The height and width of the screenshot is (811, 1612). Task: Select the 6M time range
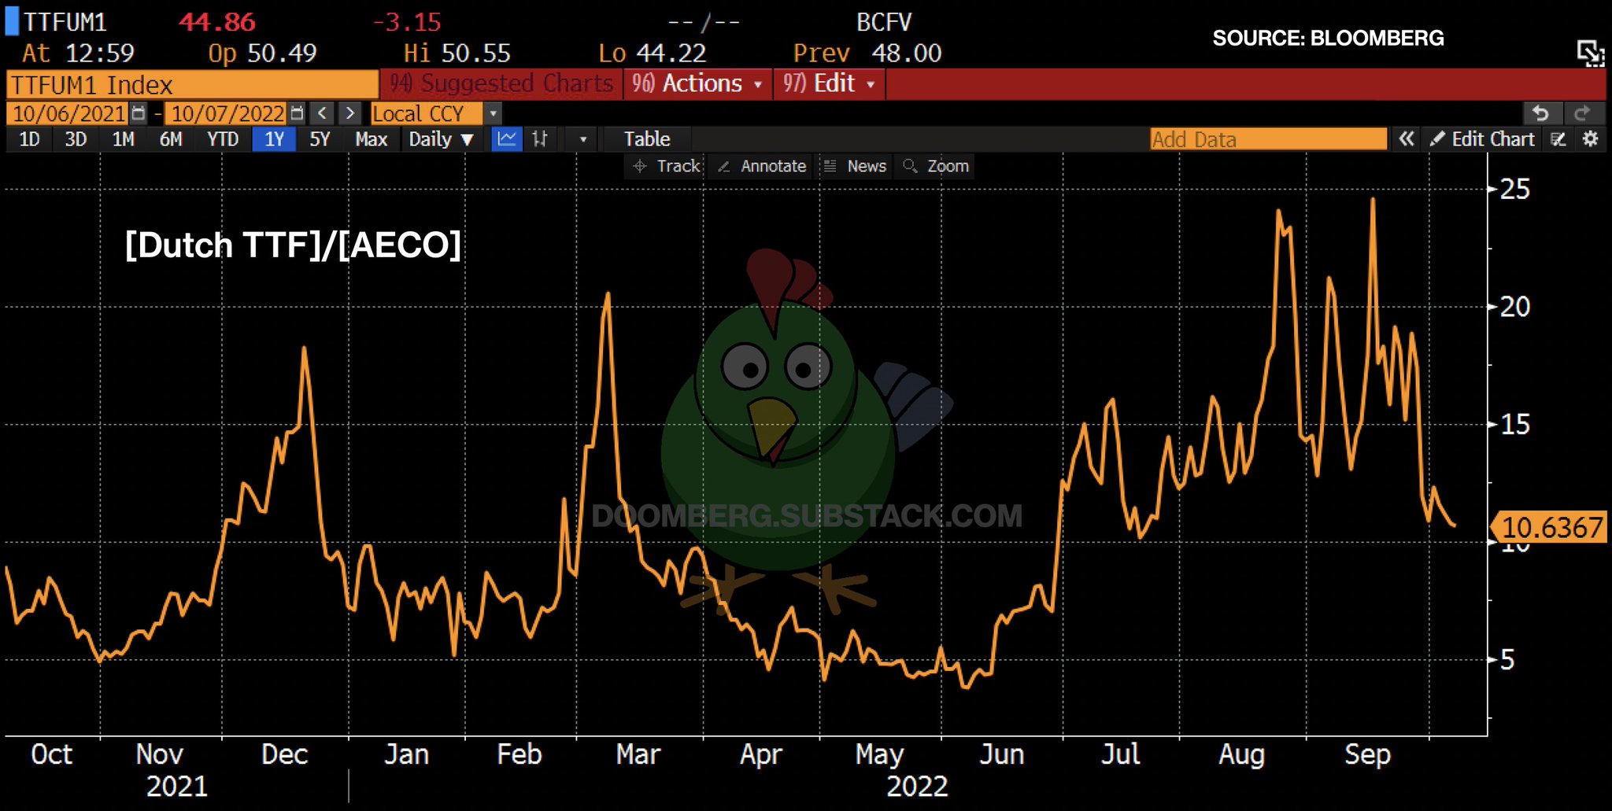171,139
